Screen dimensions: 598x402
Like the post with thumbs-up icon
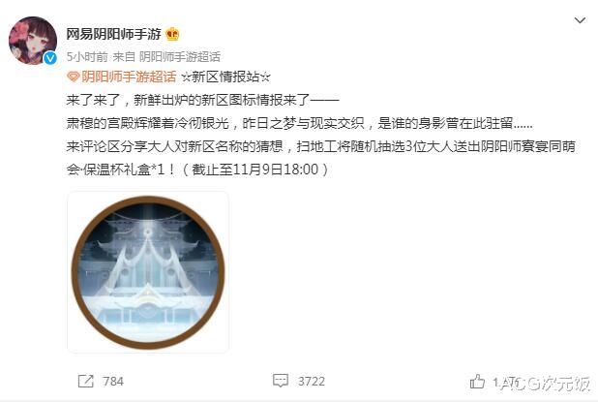coord(477,381)
